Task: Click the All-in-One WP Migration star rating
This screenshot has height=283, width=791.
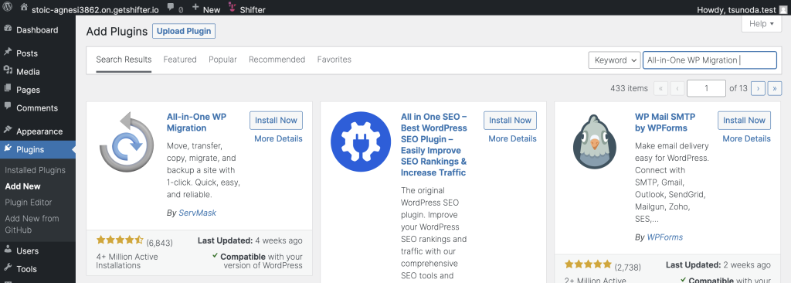Action: click(120, 240)
